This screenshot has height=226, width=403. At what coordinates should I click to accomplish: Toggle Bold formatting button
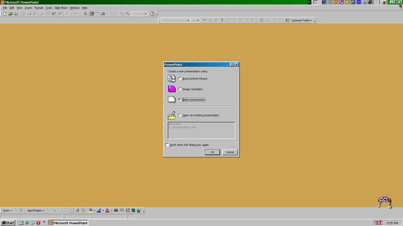coord(205,20)
